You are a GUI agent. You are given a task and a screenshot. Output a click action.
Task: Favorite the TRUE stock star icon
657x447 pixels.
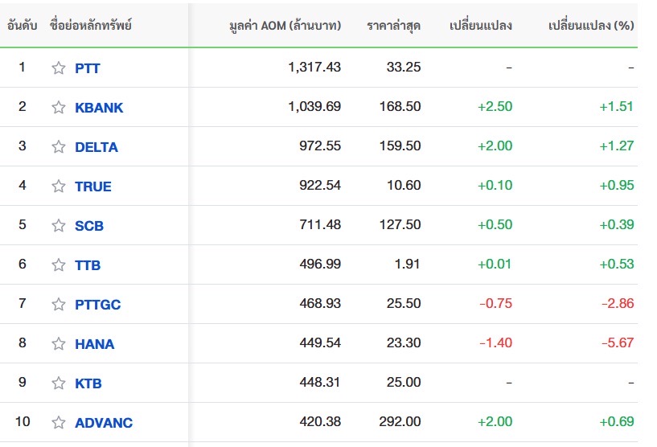[59, 187]
